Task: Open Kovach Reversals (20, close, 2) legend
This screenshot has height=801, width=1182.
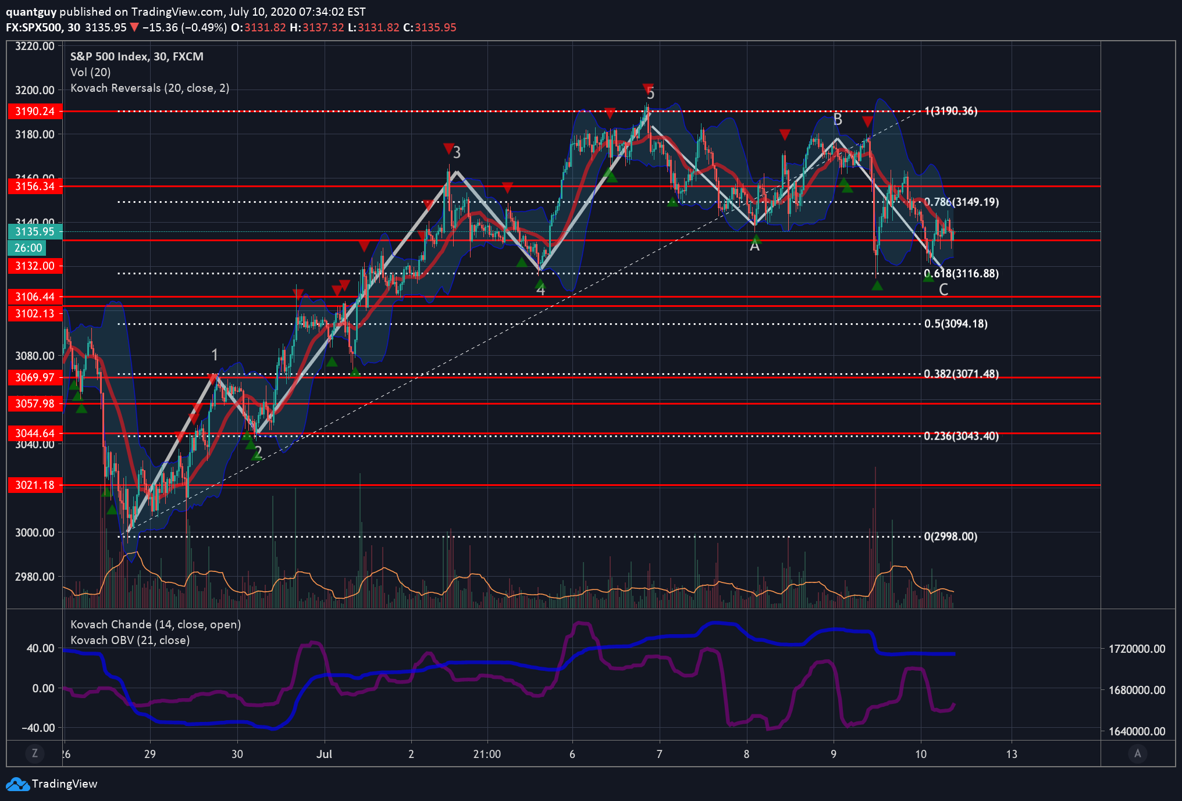Action: click(149, 88)
